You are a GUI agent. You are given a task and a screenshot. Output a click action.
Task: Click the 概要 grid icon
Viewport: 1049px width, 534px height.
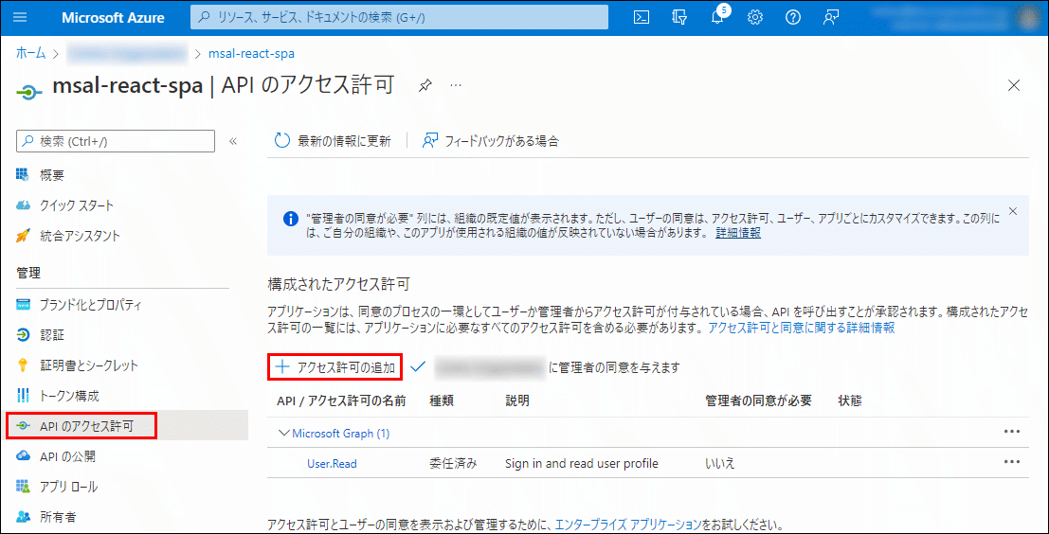[23, 175]
